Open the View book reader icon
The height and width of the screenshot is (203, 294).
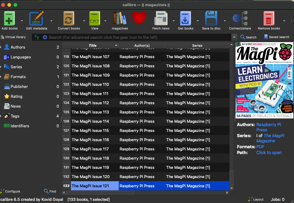point(95,19)
